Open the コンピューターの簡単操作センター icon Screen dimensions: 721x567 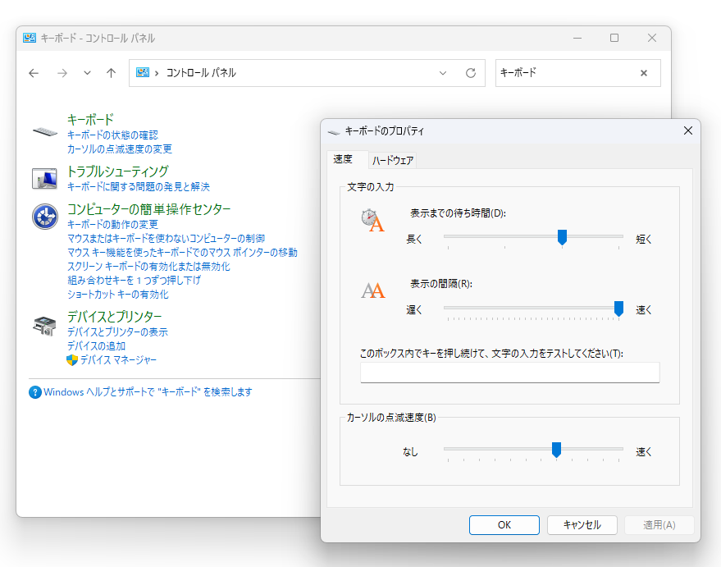pos(43,217)
